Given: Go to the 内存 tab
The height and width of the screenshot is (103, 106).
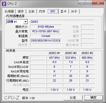Looking at the screenshot, I should pyautogui.click(x=42, y=11).
